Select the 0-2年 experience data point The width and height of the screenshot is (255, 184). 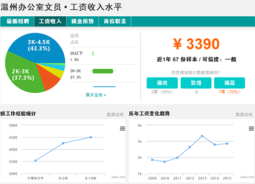click(x=63, y=143)
